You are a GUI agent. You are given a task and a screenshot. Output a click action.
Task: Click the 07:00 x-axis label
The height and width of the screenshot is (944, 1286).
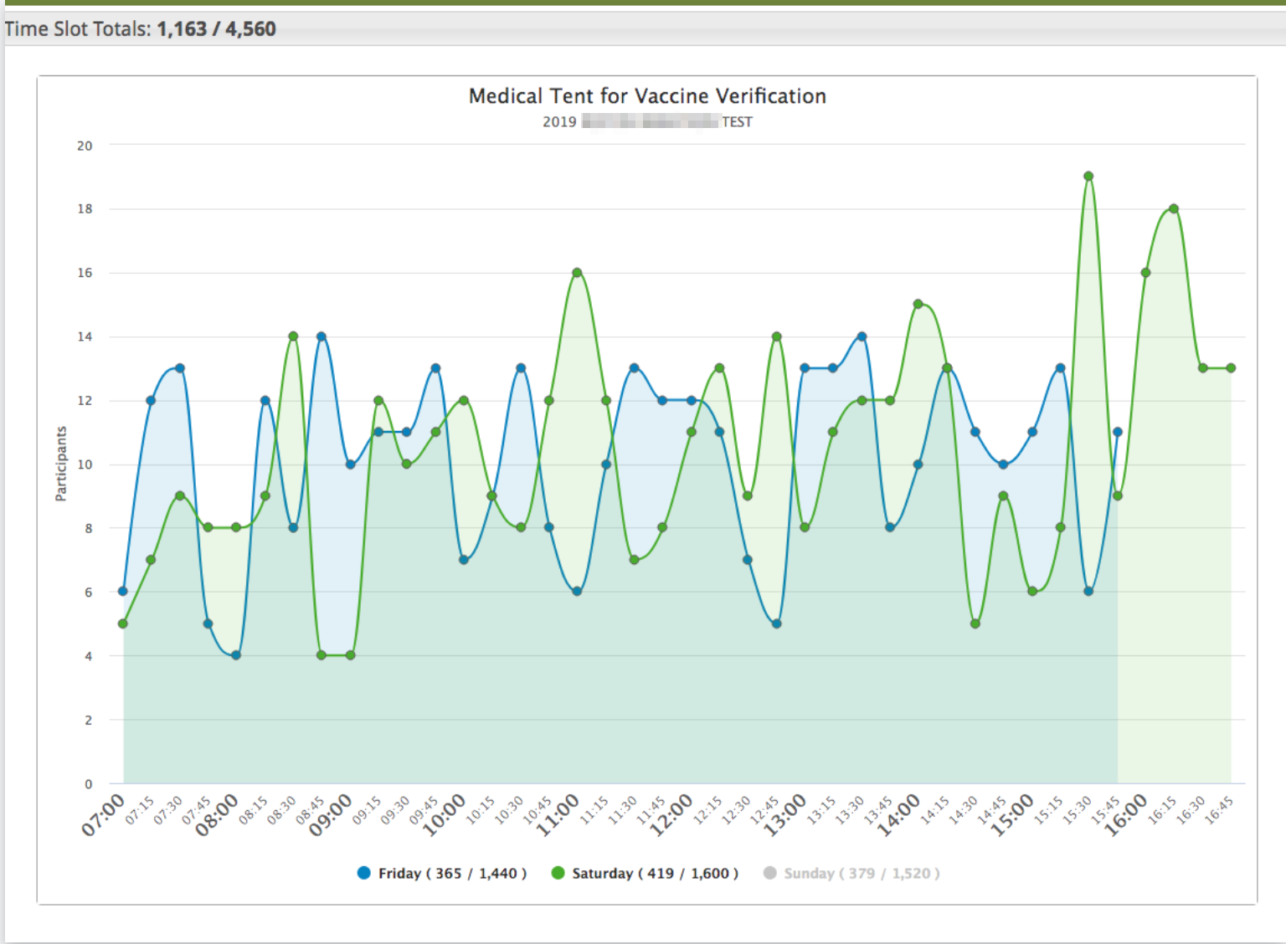click(x=104, y=814)
